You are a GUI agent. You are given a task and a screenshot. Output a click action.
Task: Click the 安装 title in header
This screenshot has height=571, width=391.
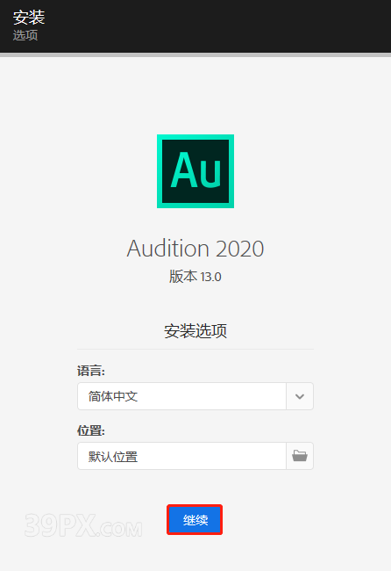click(x=29, y=17)
